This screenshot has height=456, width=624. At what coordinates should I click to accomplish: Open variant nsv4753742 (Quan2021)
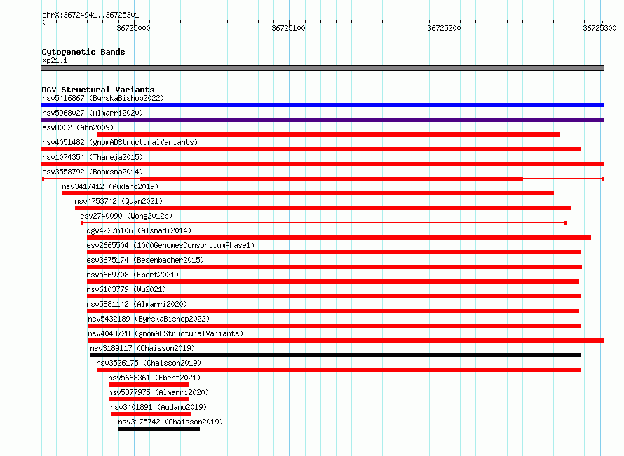[x=118, y=201]
